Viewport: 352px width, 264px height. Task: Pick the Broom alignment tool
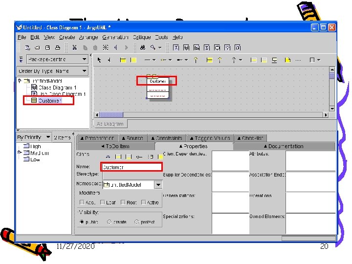tap(110, 60)
